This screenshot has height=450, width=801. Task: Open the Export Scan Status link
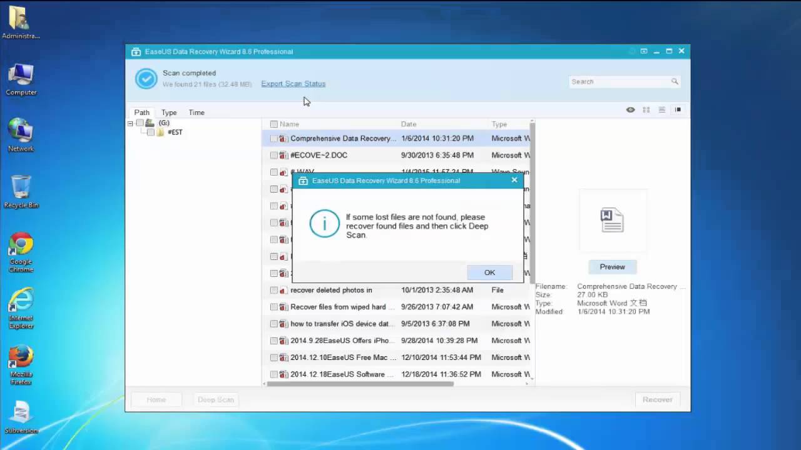click(293, 84)
